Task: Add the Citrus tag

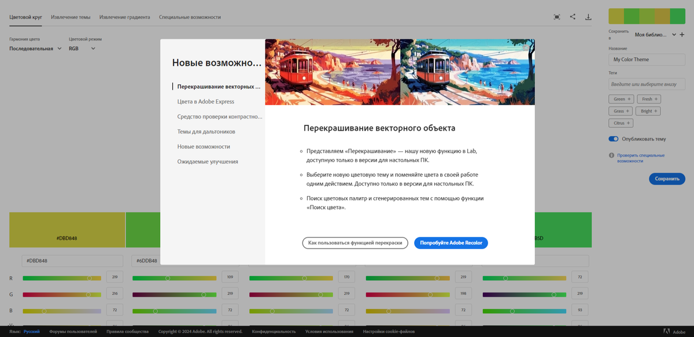Action: (622, 123)
